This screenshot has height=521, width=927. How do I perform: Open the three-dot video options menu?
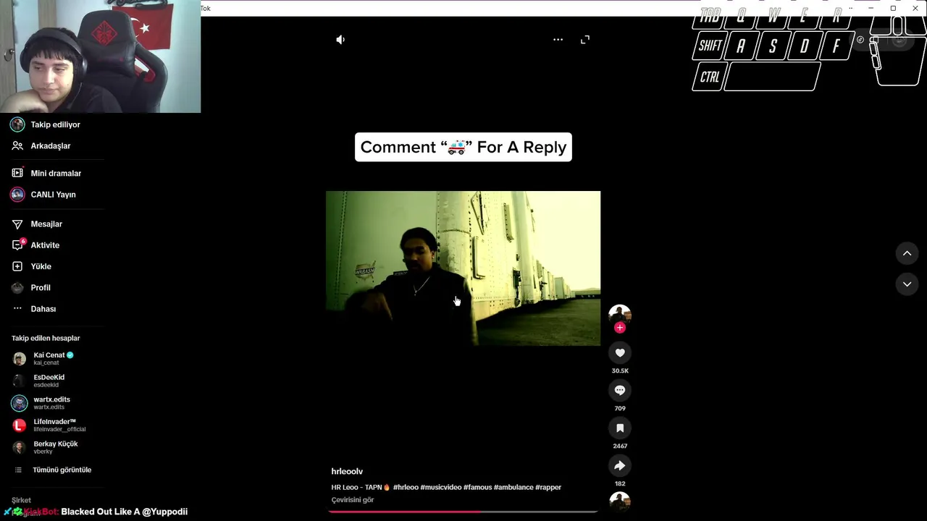(x=558, y=40)
